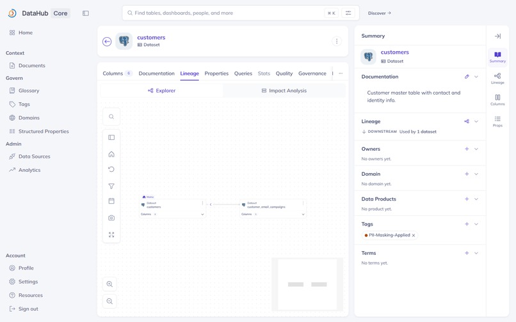
Task: Take a lineage screenshot with camera icon
Action: 111,218
